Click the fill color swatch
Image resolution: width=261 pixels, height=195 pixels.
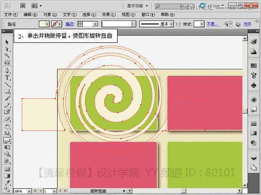point(42,24)
